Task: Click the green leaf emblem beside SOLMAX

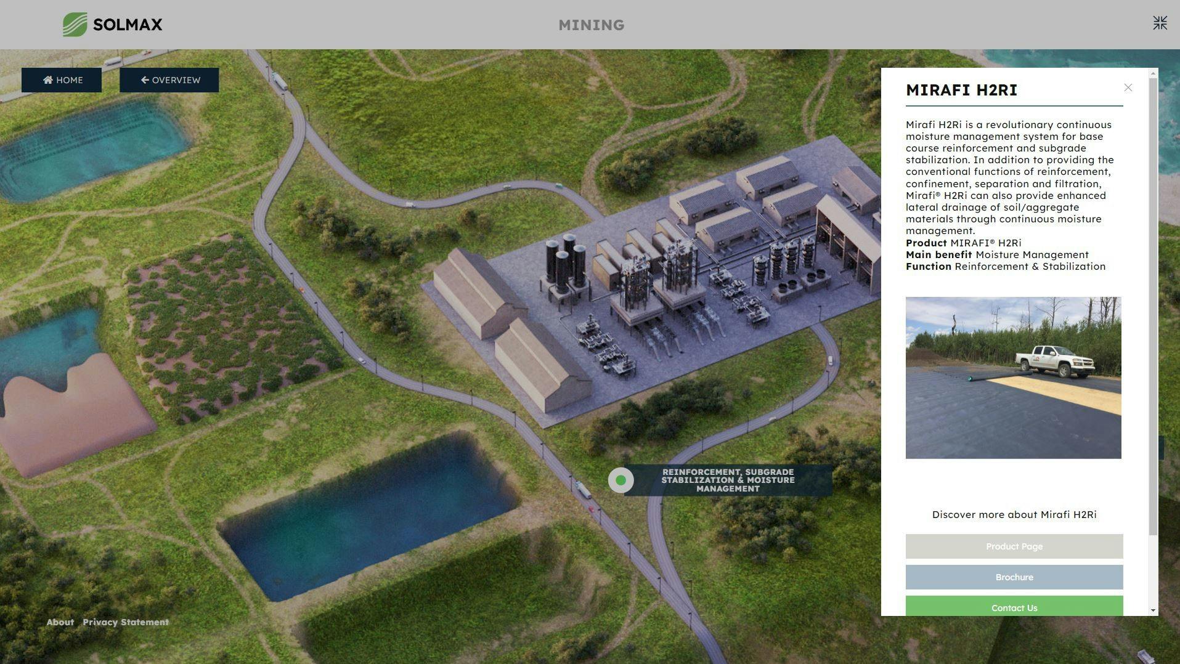Action: [74, 23]
